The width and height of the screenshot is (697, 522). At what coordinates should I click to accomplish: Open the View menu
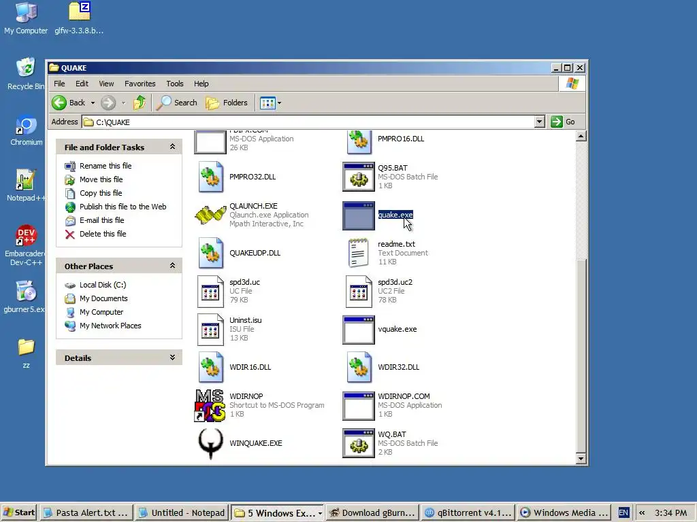106,84
